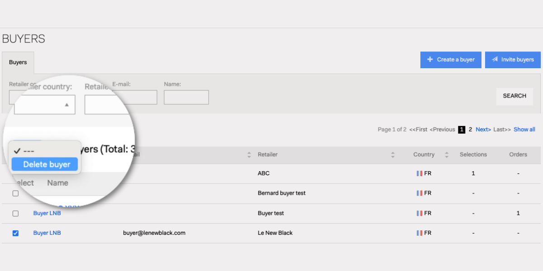Screen dimensions: 543x271
Task: Sort the E-mail column using its arrows
Action: click(249, 154)
